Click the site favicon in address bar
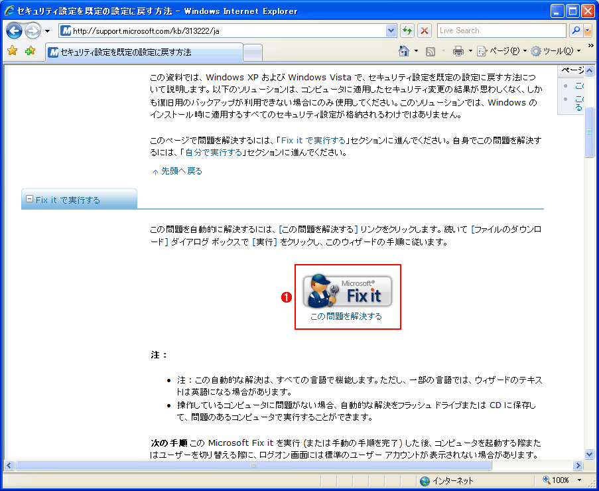The width and height of the screenshot is (599, 491). coord(66,31)
